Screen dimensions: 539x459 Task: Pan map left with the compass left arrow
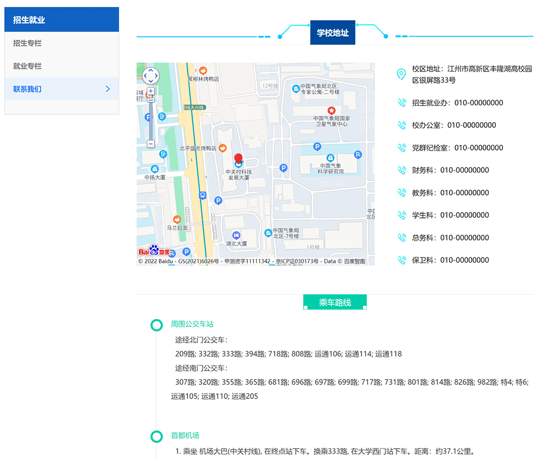pos(145,76)
